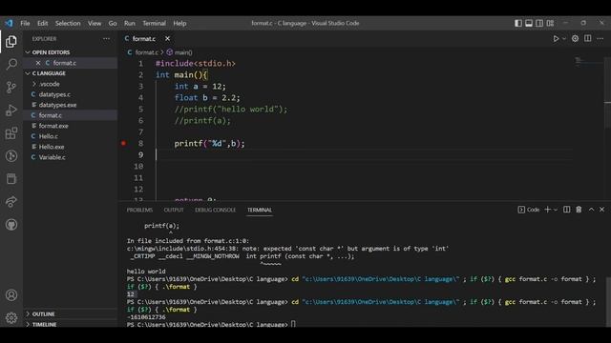Image resolution: width=611 pixels, height=343 pixels.
Task: Close the format.c editor tab
Action: [x=167, y=38]
